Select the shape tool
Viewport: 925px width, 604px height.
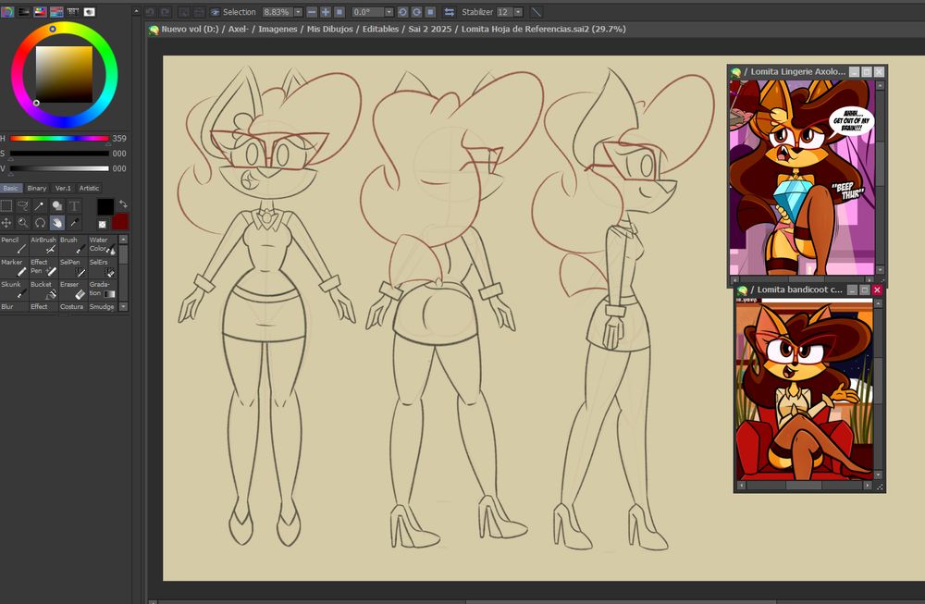click(x=56, y=205)
